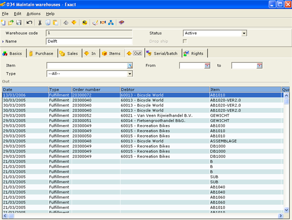Switch to the Rights tab
This screenshot has height=220, width=292.
[x=194, y=54]
